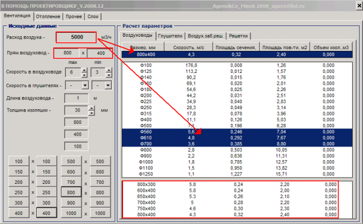Click the 1000 width preset button

coord(71,213)
